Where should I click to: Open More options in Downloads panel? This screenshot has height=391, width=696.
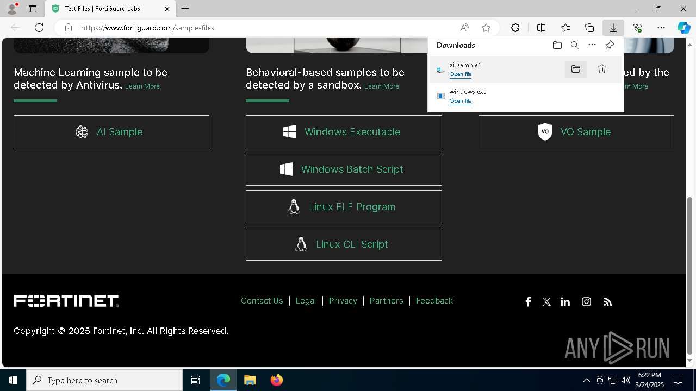[x=592, y=45]
